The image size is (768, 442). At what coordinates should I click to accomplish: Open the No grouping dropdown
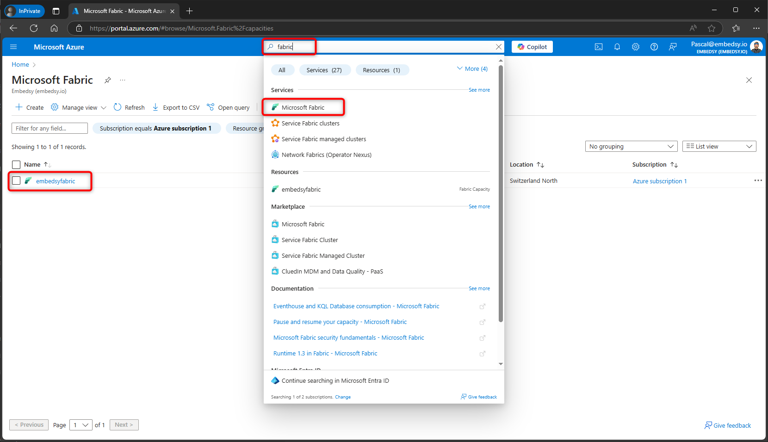pos(631,146)
